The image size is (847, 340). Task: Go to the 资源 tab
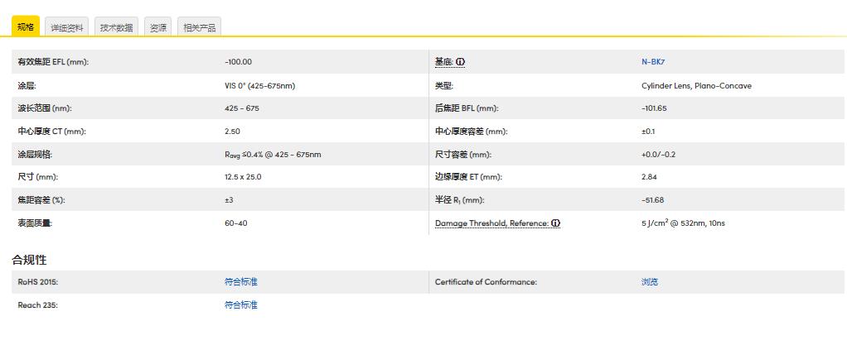[x=157, y=27]
